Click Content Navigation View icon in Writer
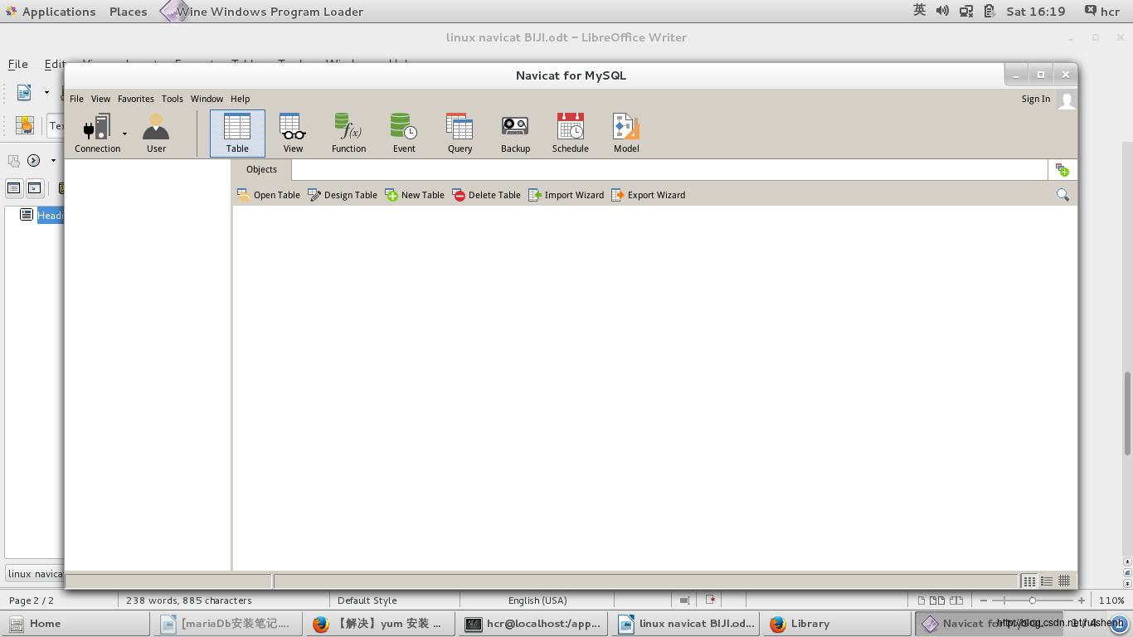Screen dimensions: 1133x637 click(x=34, y=188)
